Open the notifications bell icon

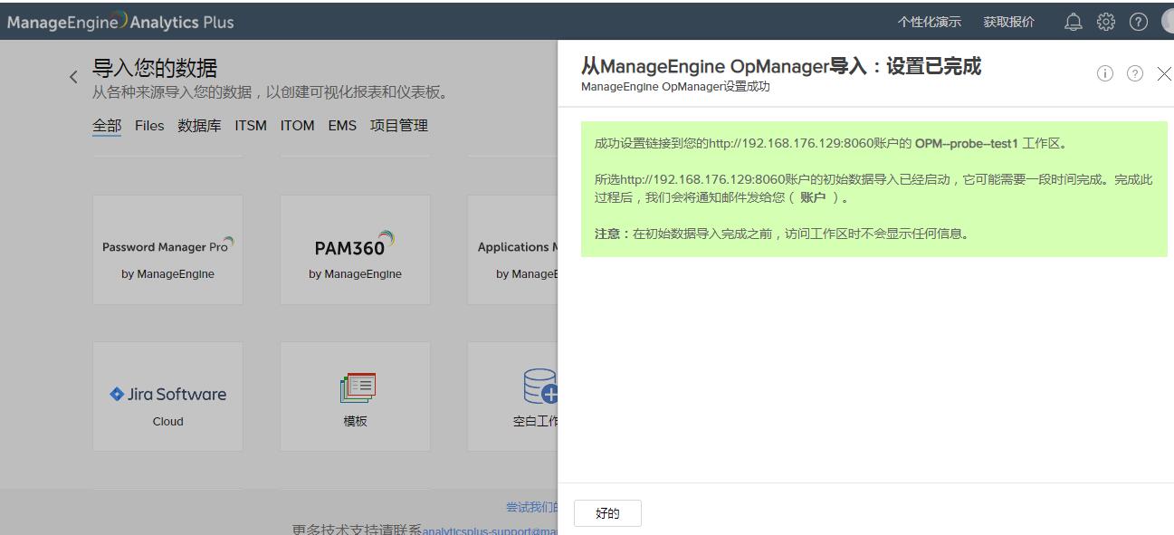(x=1074, y=22)
